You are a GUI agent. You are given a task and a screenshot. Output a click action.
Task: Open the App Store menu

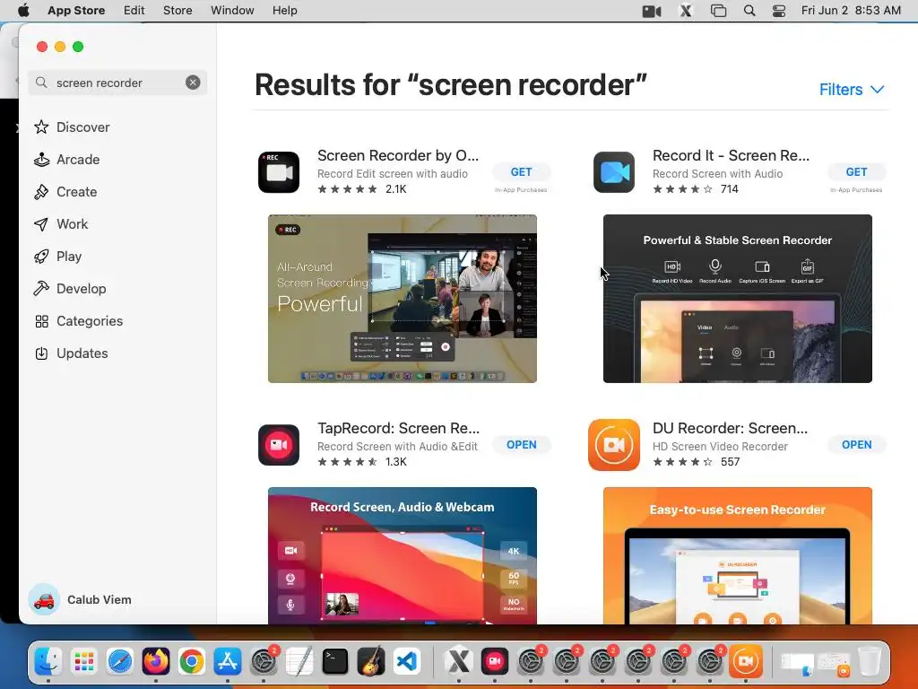(x=76, y=11)
